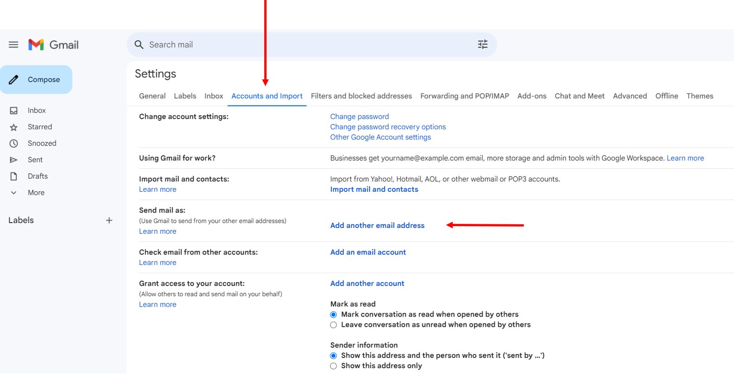Click Learn more under Import mail and contacts
The width and height of the screenshot is (734, 383).
click(157, 189)
